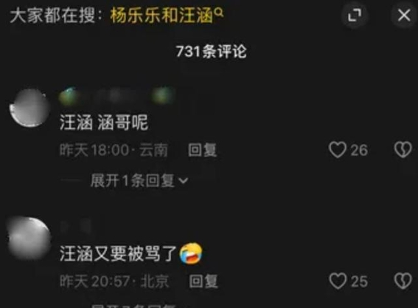Like the 汪涵 涵哥呢 comment
Screen dimensions: 418x308
pyautogui.click(x=338, y=150)
